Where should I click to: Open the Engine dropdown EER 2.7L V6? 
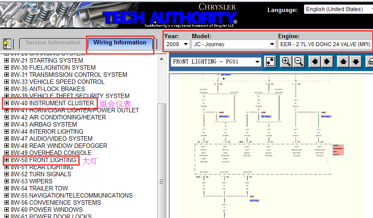[325, 44]
